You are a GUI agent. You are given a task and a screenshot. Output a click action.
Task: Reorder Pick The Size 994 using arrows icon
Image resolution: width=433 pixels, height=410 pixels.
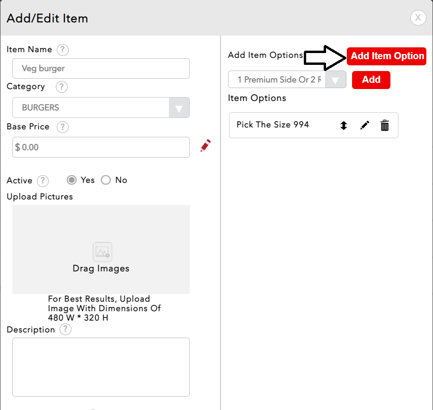pyautogui.click(x=344, y=125)
